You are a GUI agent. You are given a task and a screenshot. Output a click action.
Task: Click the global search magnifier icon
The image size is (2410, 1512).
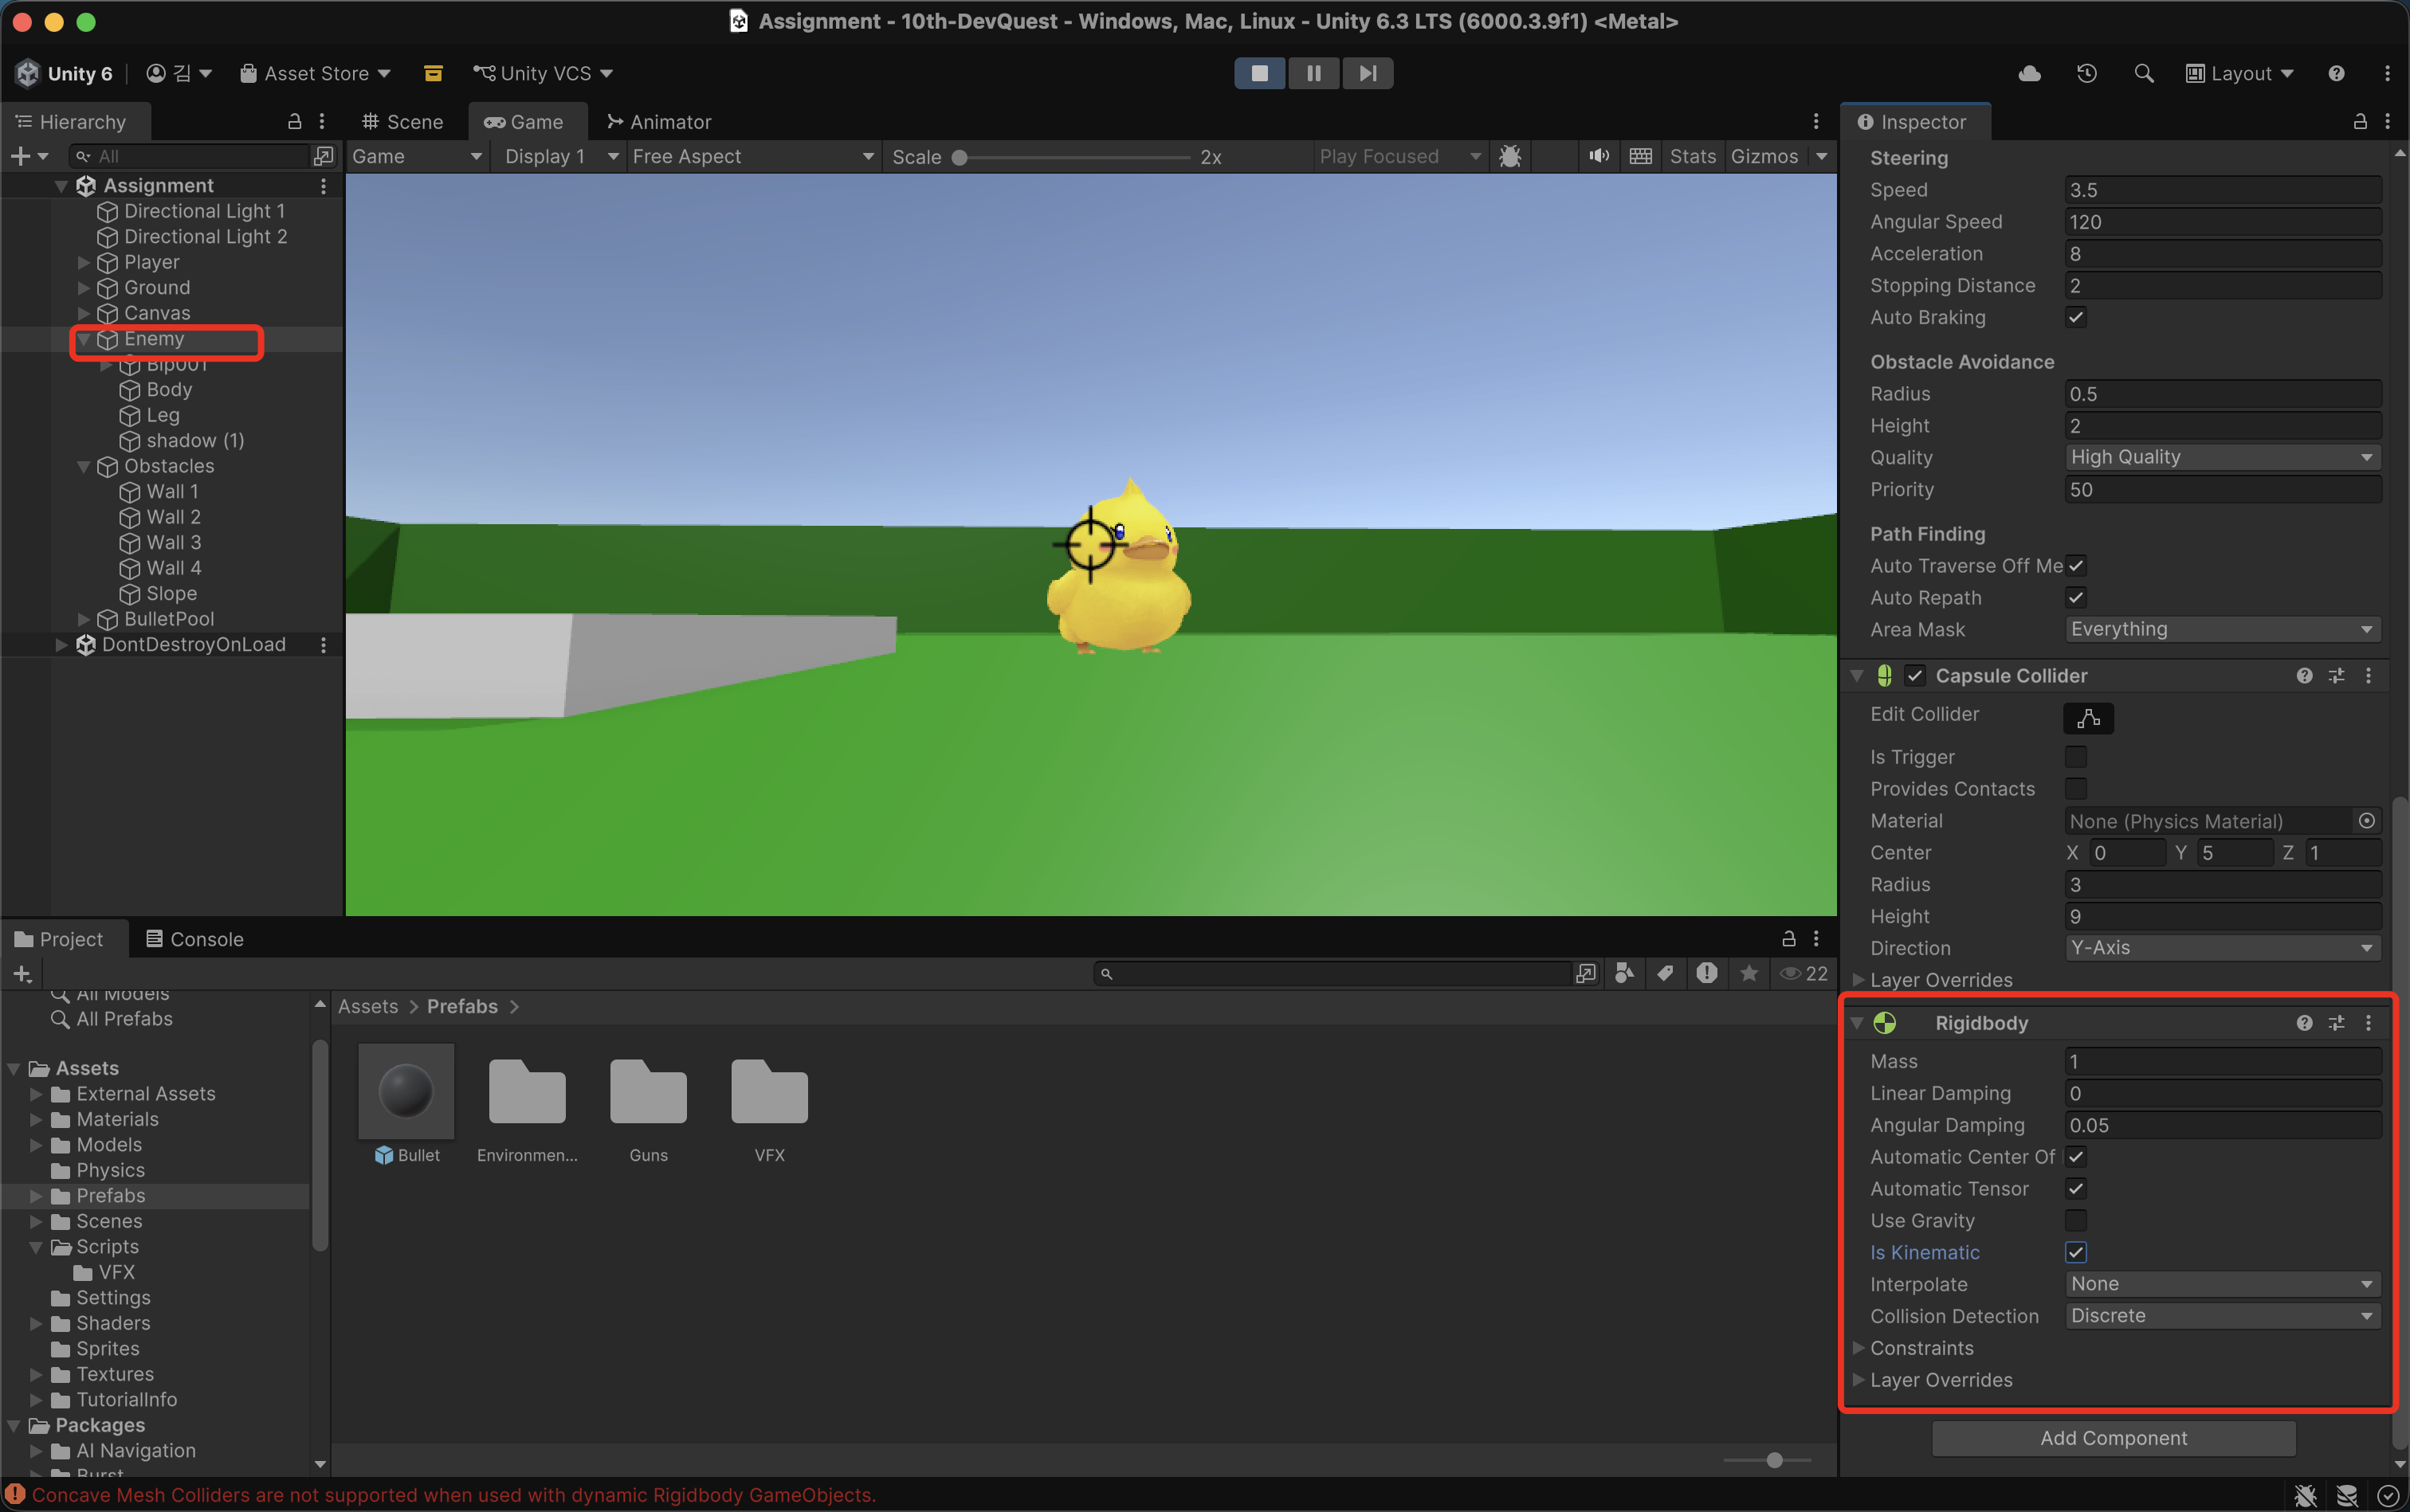[2143, 73]
